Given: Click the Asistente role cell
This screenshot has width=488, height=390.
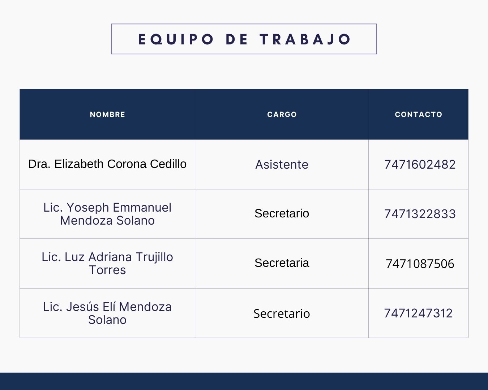Looking at the screenshot, I should (282, 165).
